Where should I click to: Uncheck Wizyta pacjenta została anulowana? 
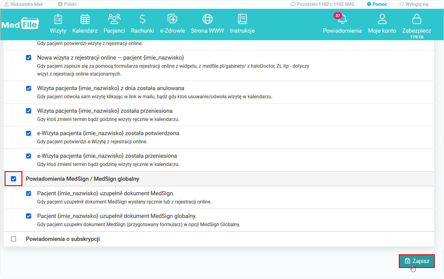[x=29, y=88]
